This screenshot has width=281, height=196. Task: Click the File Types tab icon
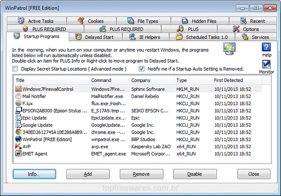point(130,21)
